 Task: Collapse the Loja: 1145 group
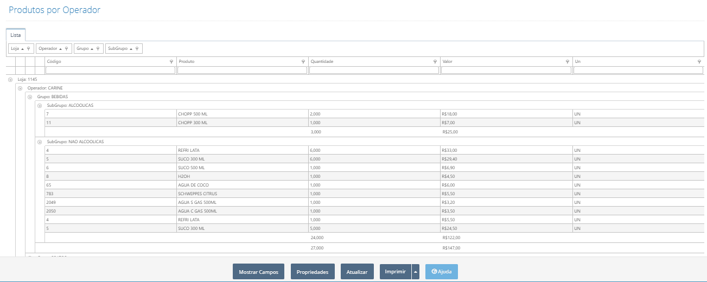[10, 79]
